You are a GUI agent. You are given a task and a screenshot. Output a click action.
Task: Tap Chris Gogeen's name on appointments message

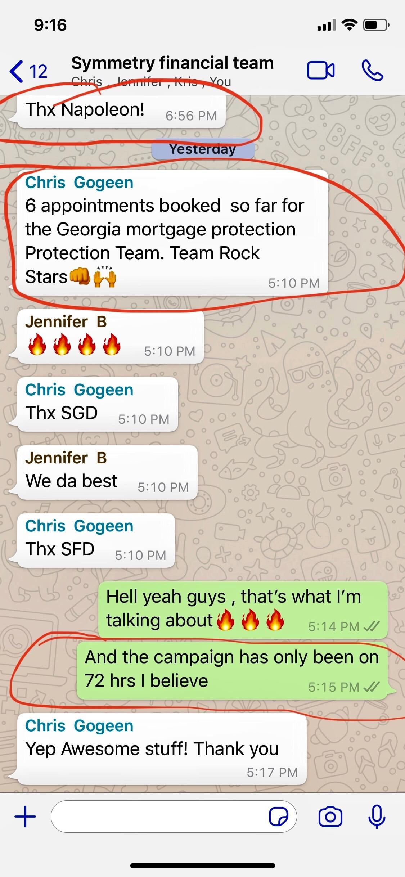pyautogui.click(x=79, y=183)
